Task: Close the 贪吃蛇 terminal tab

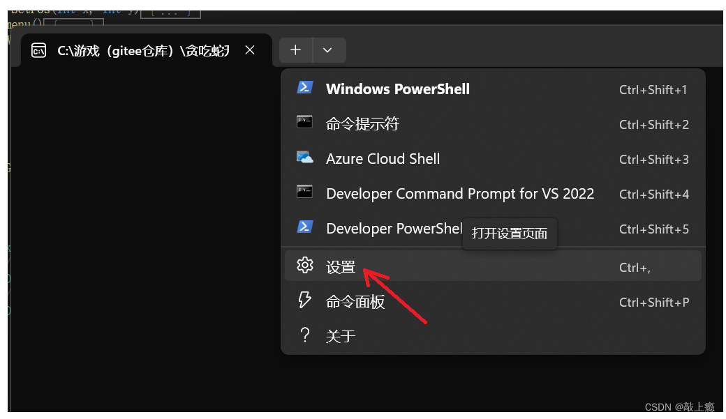Action: [x=250, y=50]
